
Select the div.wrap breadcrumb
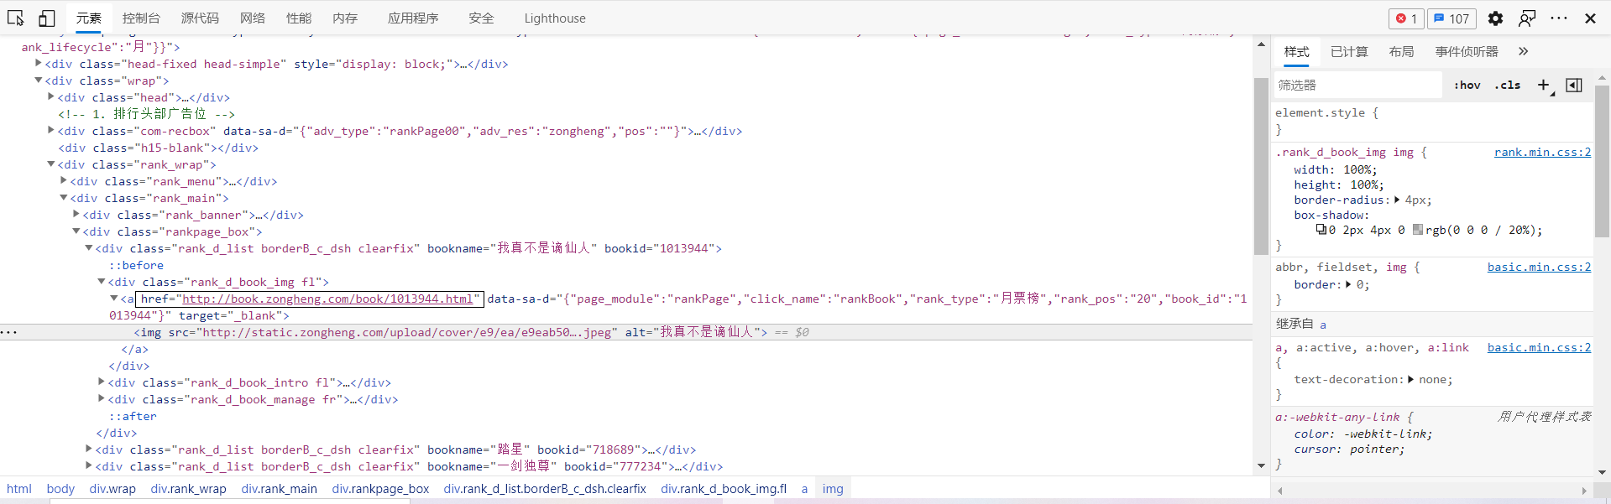112,488
